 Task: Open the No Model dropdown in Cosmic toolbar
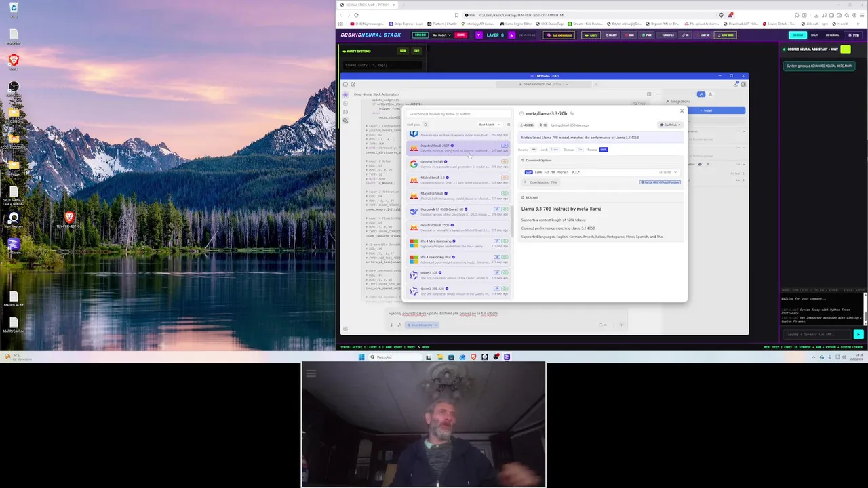pos(442,35)
